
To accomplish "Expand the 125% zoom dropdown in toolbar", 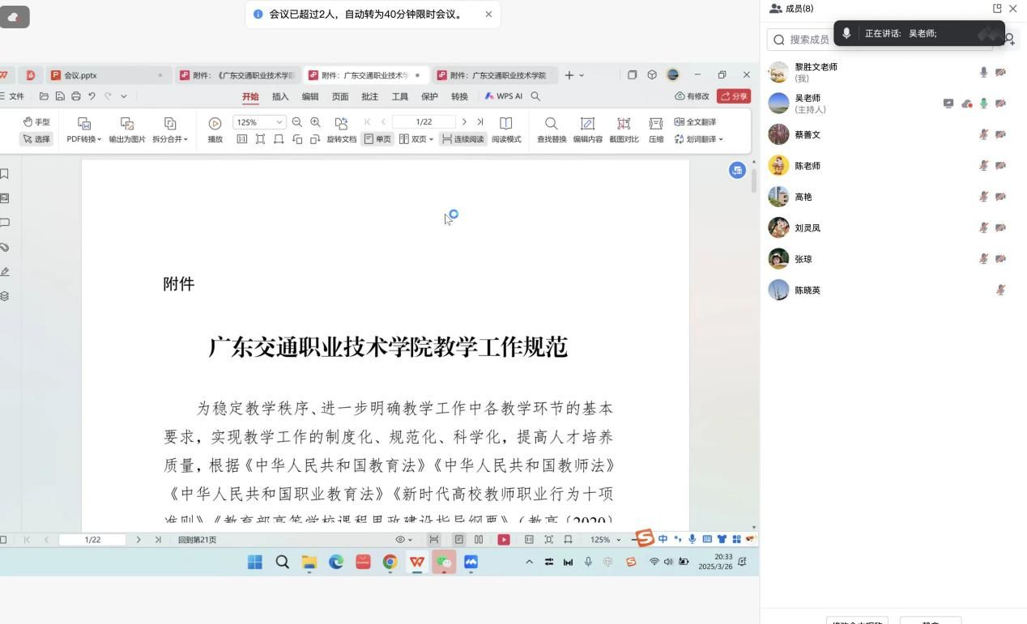I will [279, 122].
